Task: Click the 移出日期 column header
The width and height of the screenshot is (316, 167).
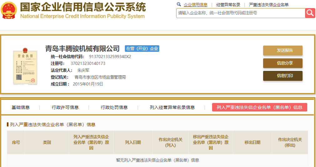Action: click(x=252, y=142)
